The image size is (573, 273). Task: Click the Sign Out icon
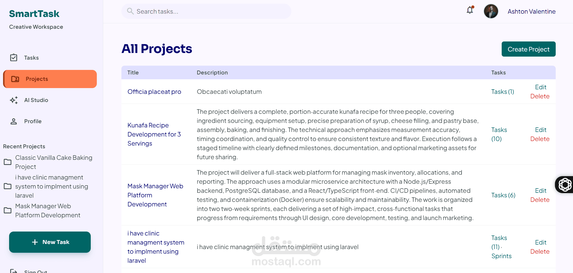[x=14, y=271]
